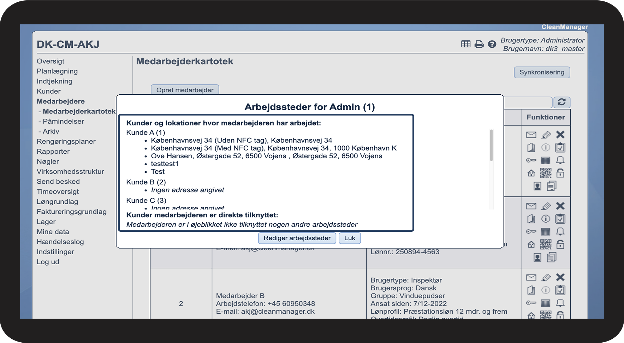Click info circle icon in second employee row
Screen dimensions: 624x343
(x=546, y=219)
